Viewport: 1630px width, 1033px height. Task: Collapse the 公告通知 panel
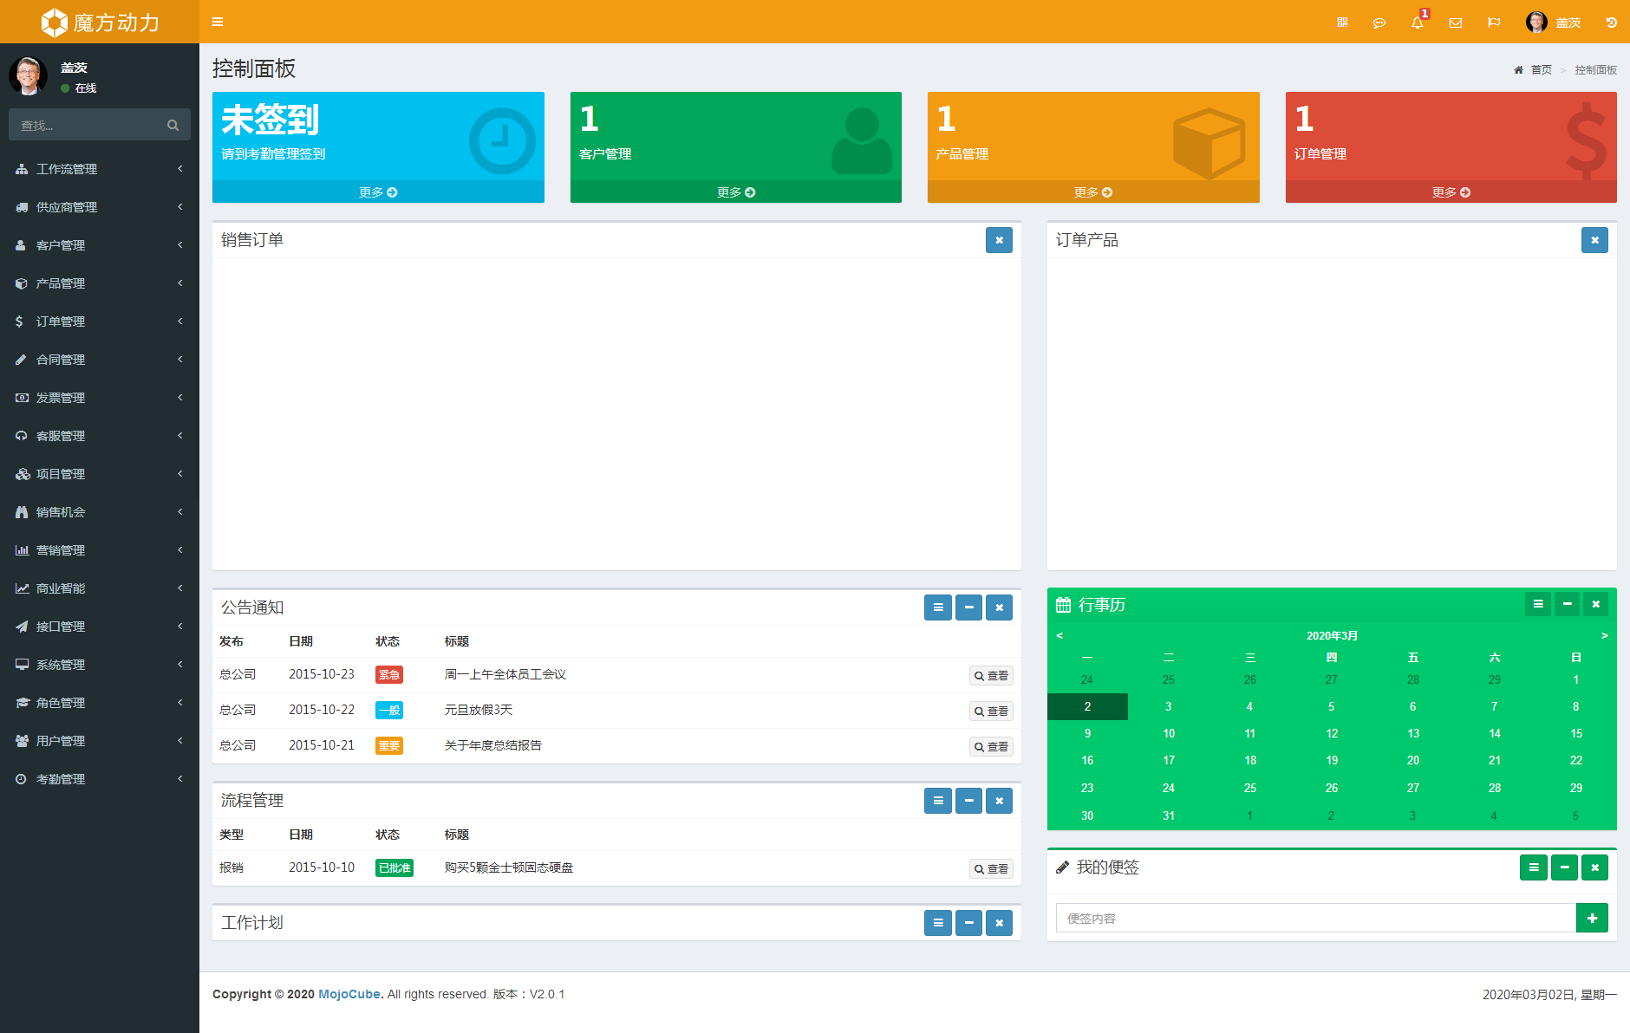tap(968, 607)
